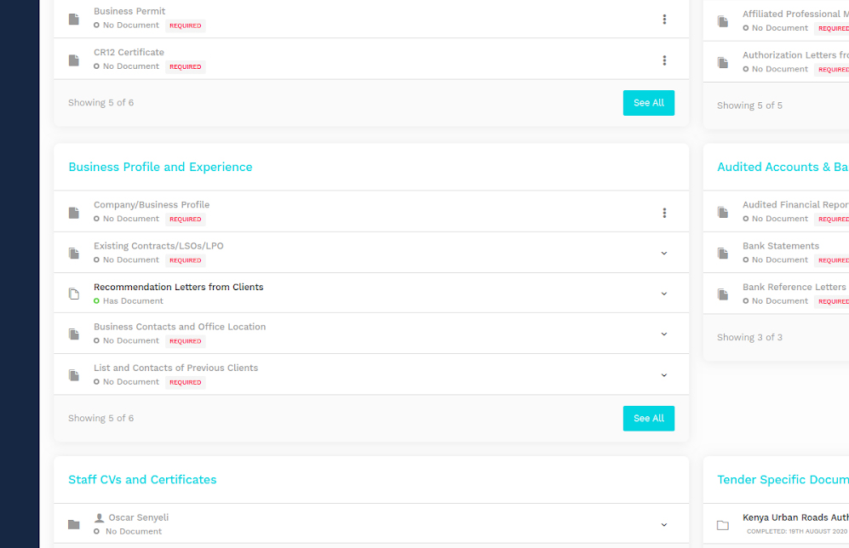
Task: Click the outlined file icon beside Recommendation Letters
Action: (74, 294)
